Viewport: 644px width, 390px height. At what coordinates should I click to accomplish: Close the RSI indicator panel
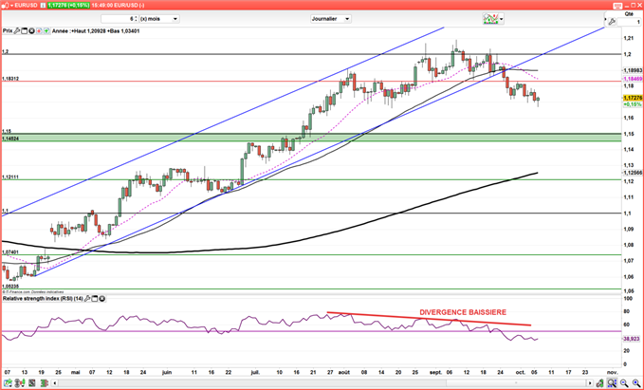(101, 299)
